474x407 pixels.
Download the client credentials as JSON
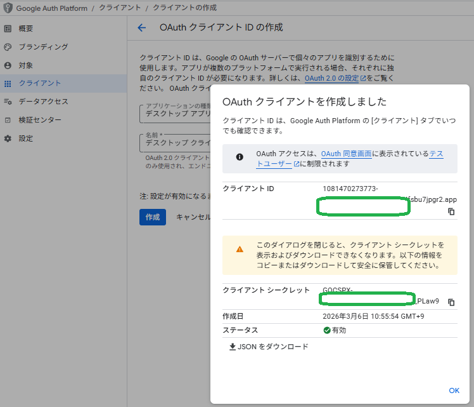269,347
